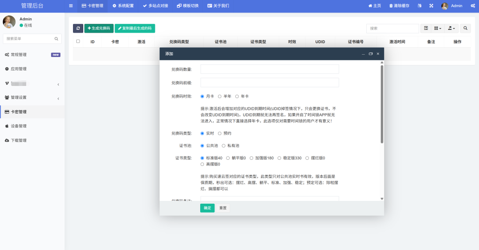Screen dimensions: 479x250
Task: Select the 年卡 validity radio option
Action: tap(237, 96)
